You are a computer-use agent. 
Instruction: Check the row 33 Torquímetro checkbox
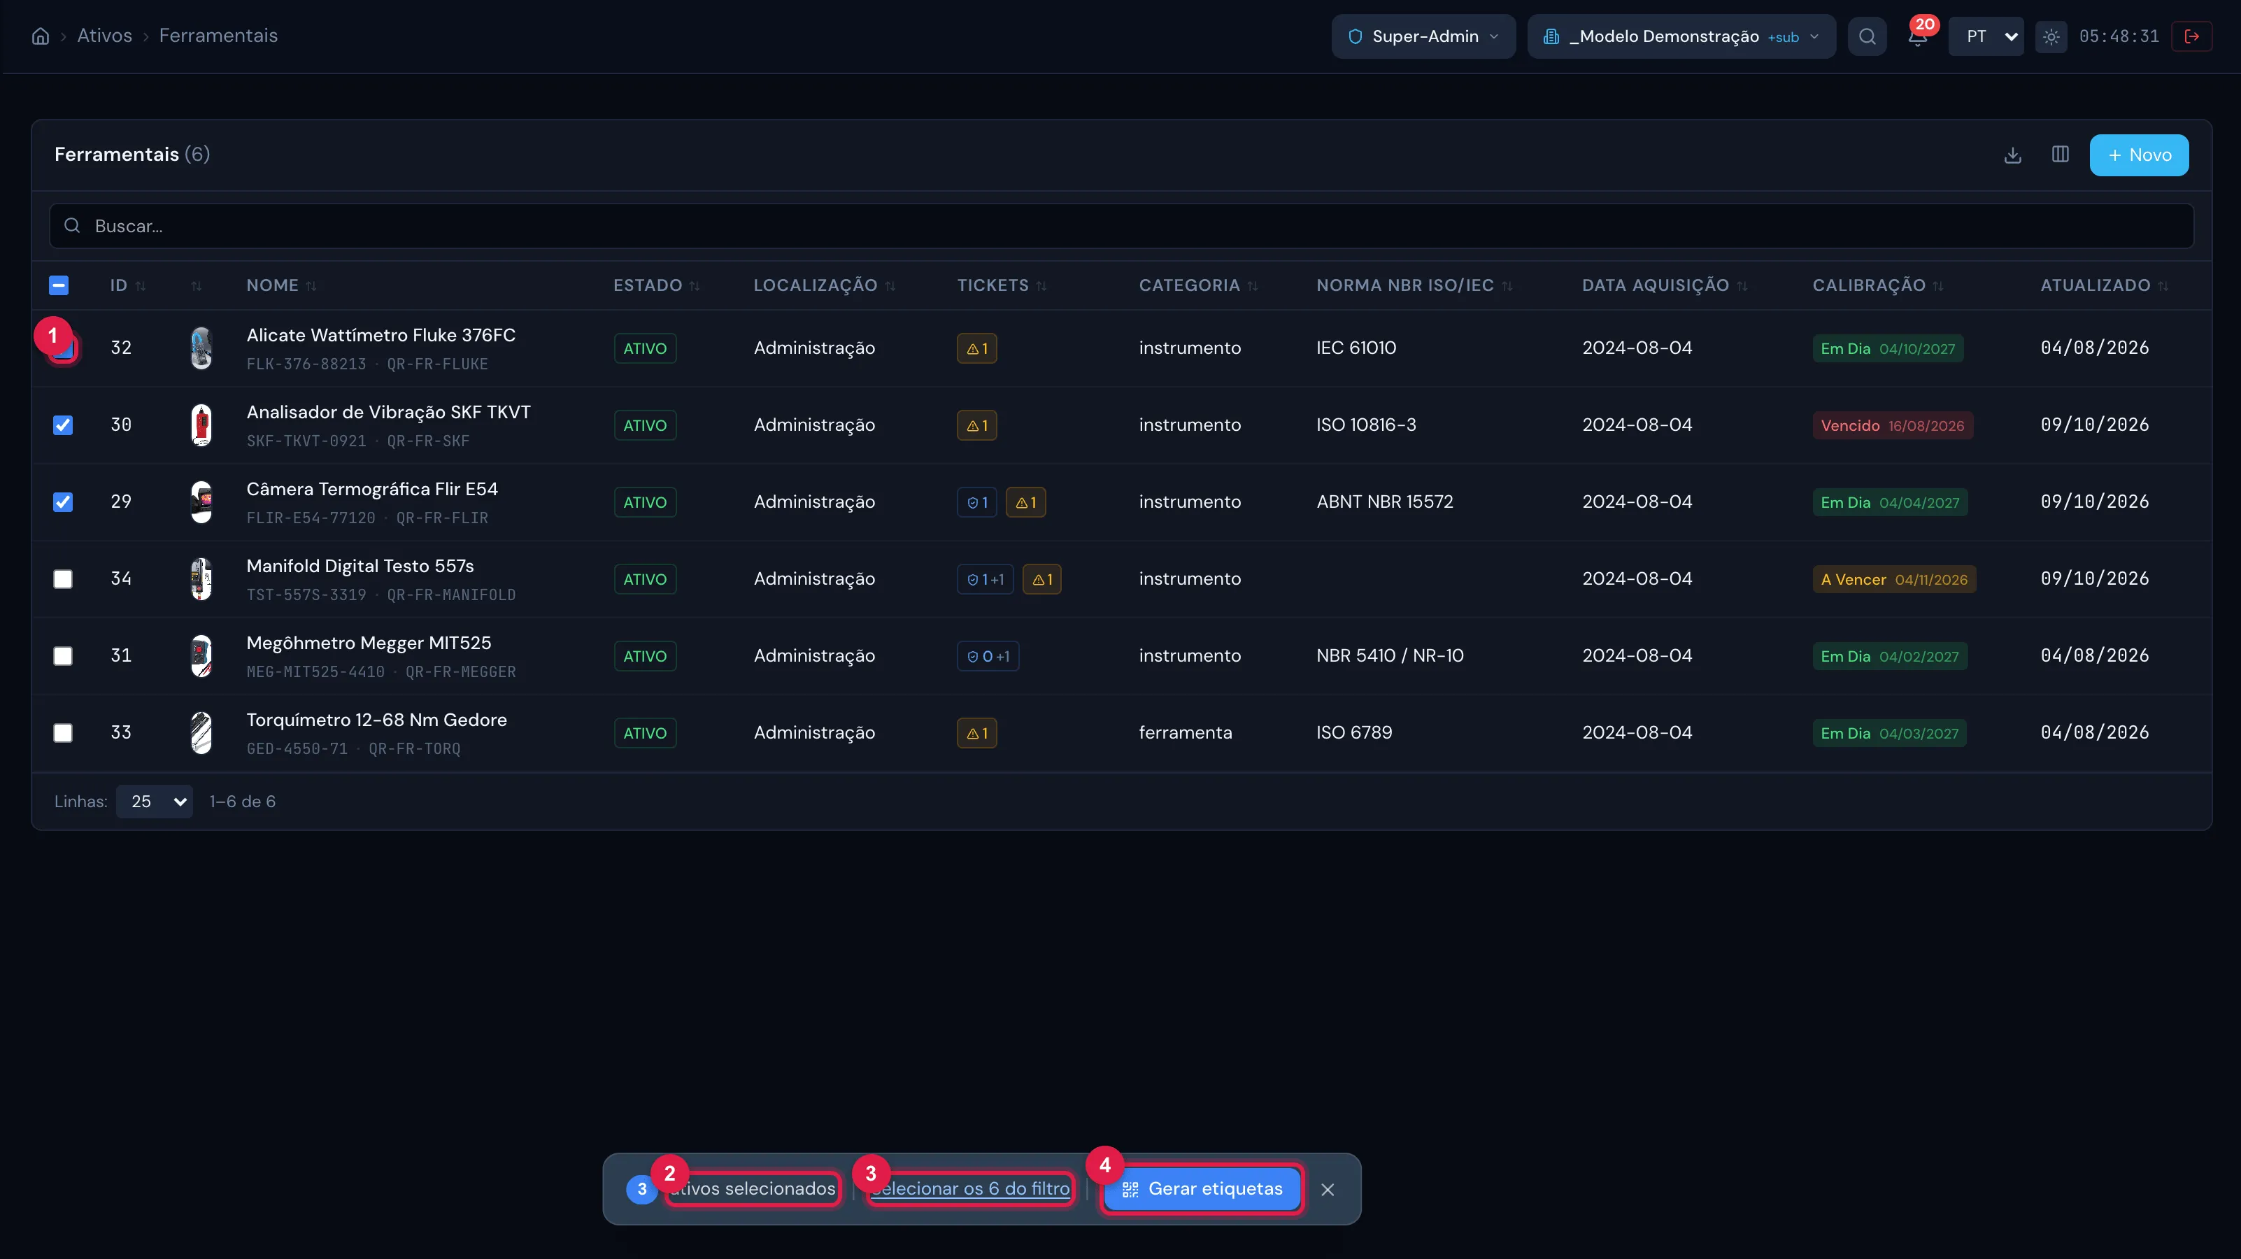pos(63,734)
